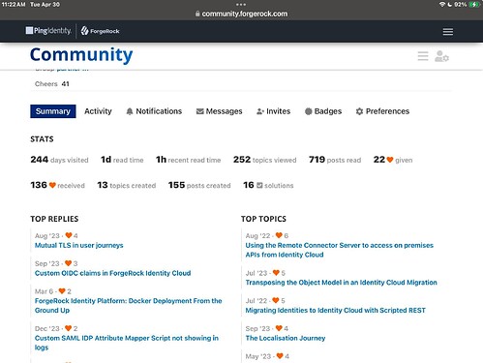Open the Notifications tab

[x=154, y=111]
